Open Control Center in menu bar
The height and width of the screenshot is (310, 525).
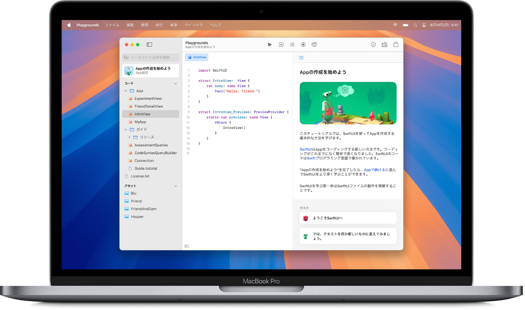[x=424, y=25]
